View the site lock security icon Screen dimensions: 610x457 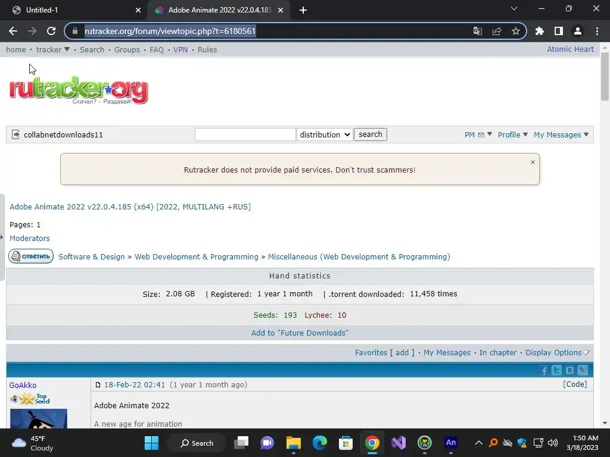point(75,31)
